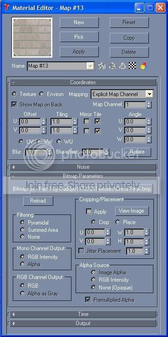The image size is (168, 337).
Task: Click the U Angle value field
Action: click(135, 122)
